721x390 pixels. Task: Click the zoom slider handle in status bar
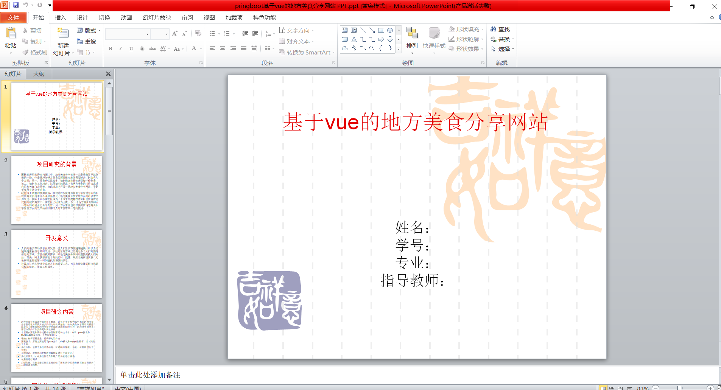coord(679,388)
